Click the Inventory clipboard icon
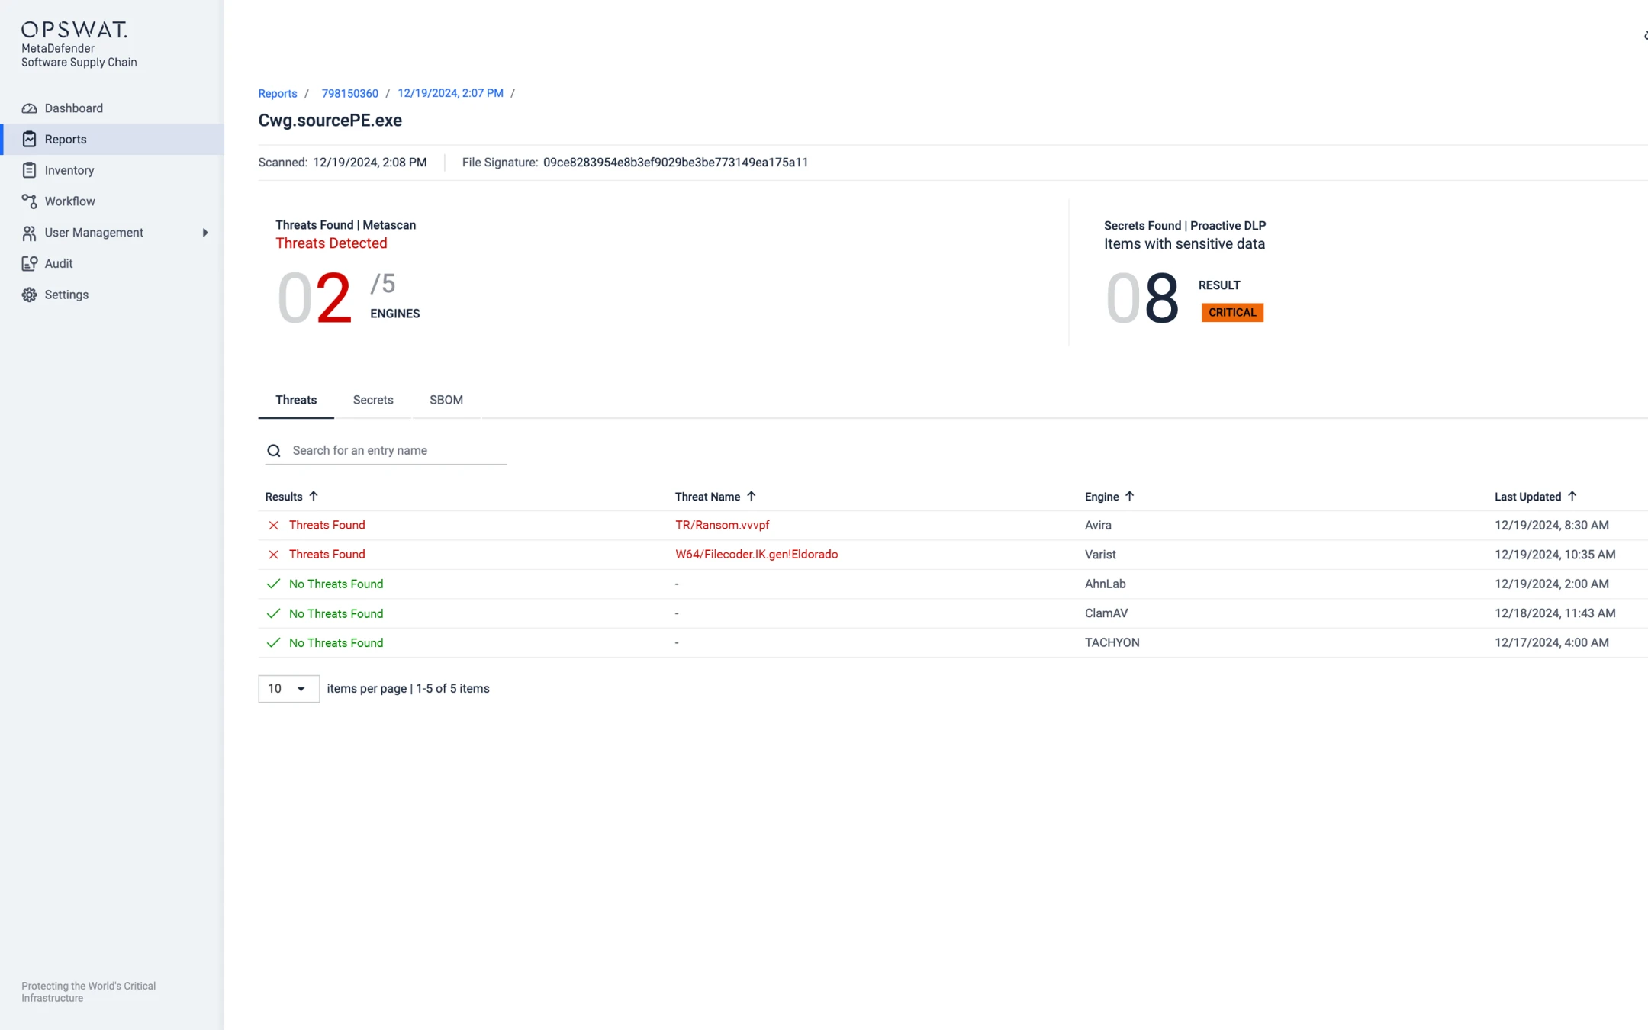Image resolution: width=1648 pixels, height=1030 pixels. click(x=29, y=170)
